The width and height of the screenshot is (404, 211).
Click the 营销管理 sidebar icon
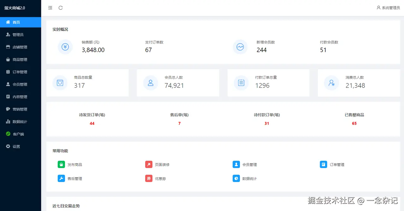(8, 109)
